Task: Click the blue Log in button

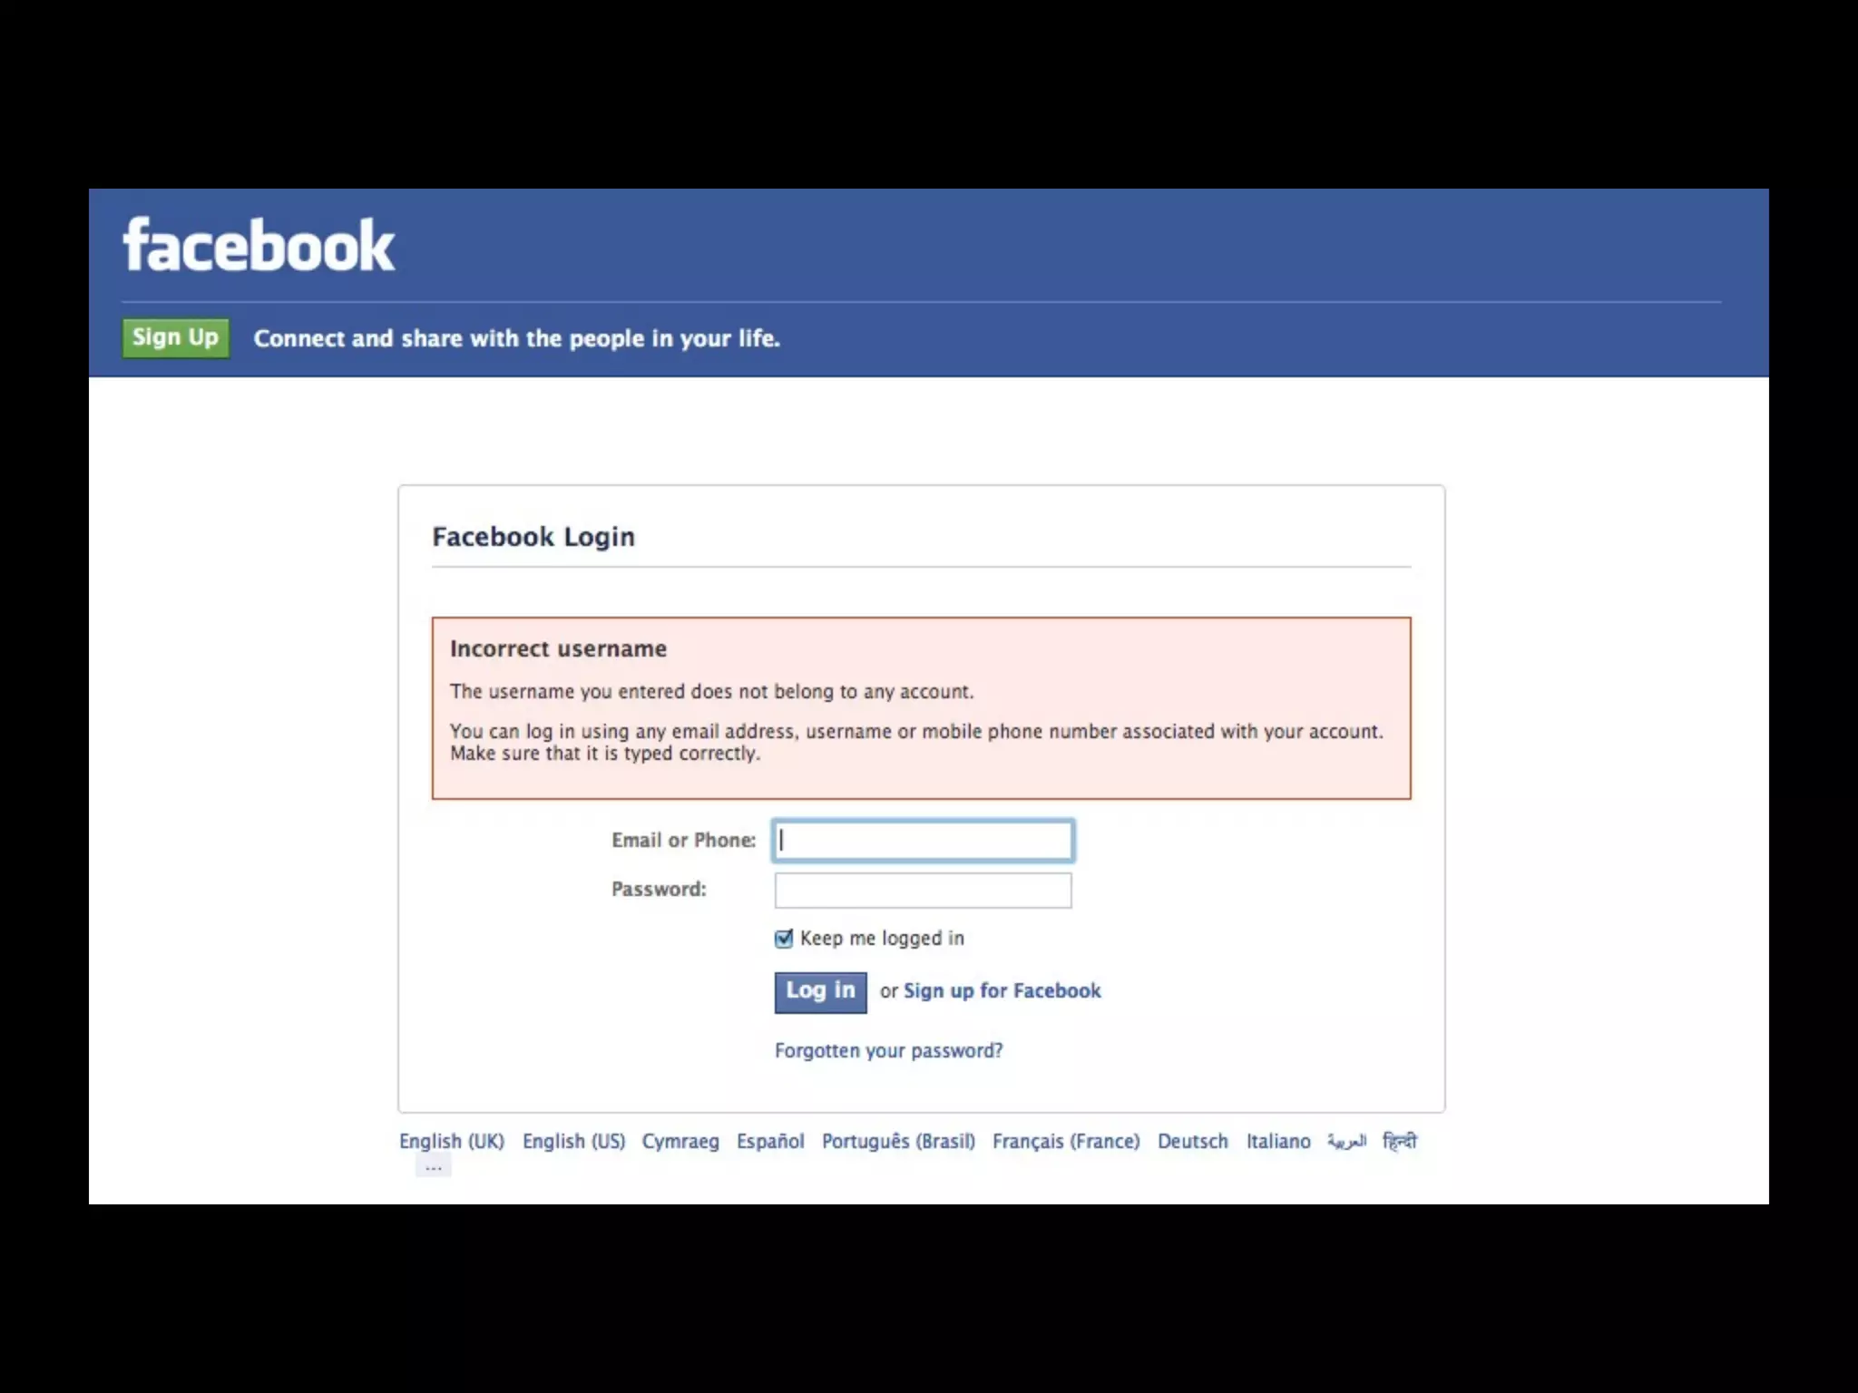Action: click(x=820, y=991)
